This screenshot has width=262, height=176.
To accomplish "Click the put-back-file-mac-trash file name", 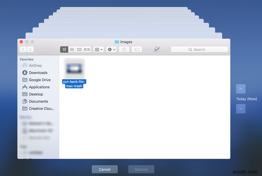I will 74,84.
